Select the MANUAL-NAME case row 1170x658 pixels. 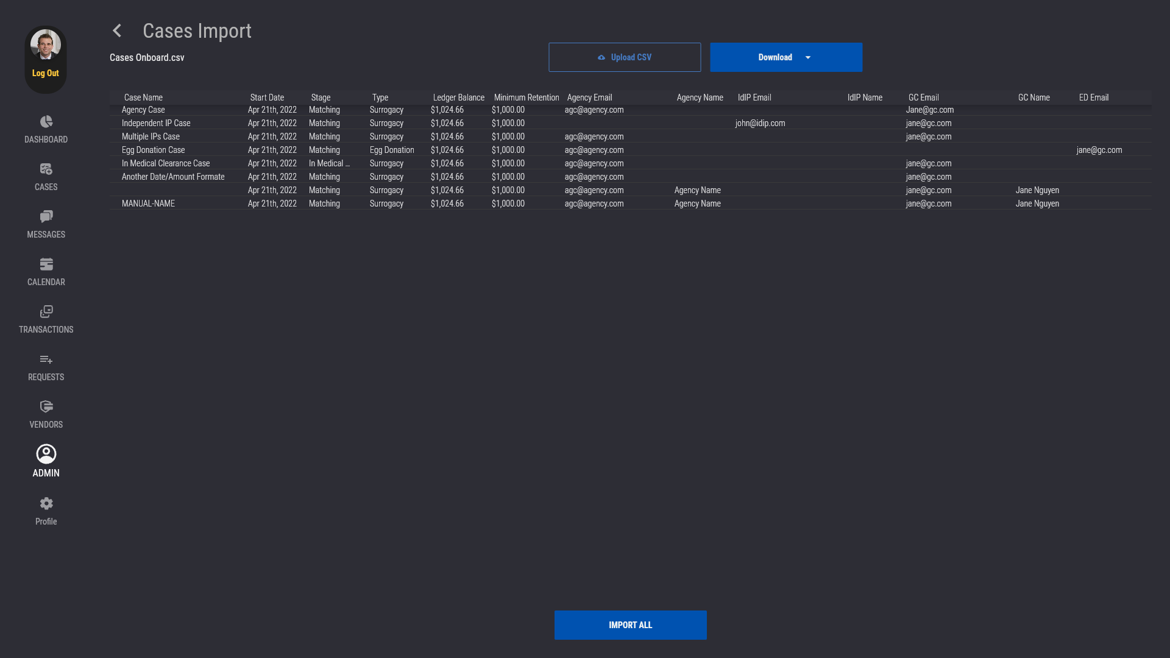point(148,203)
